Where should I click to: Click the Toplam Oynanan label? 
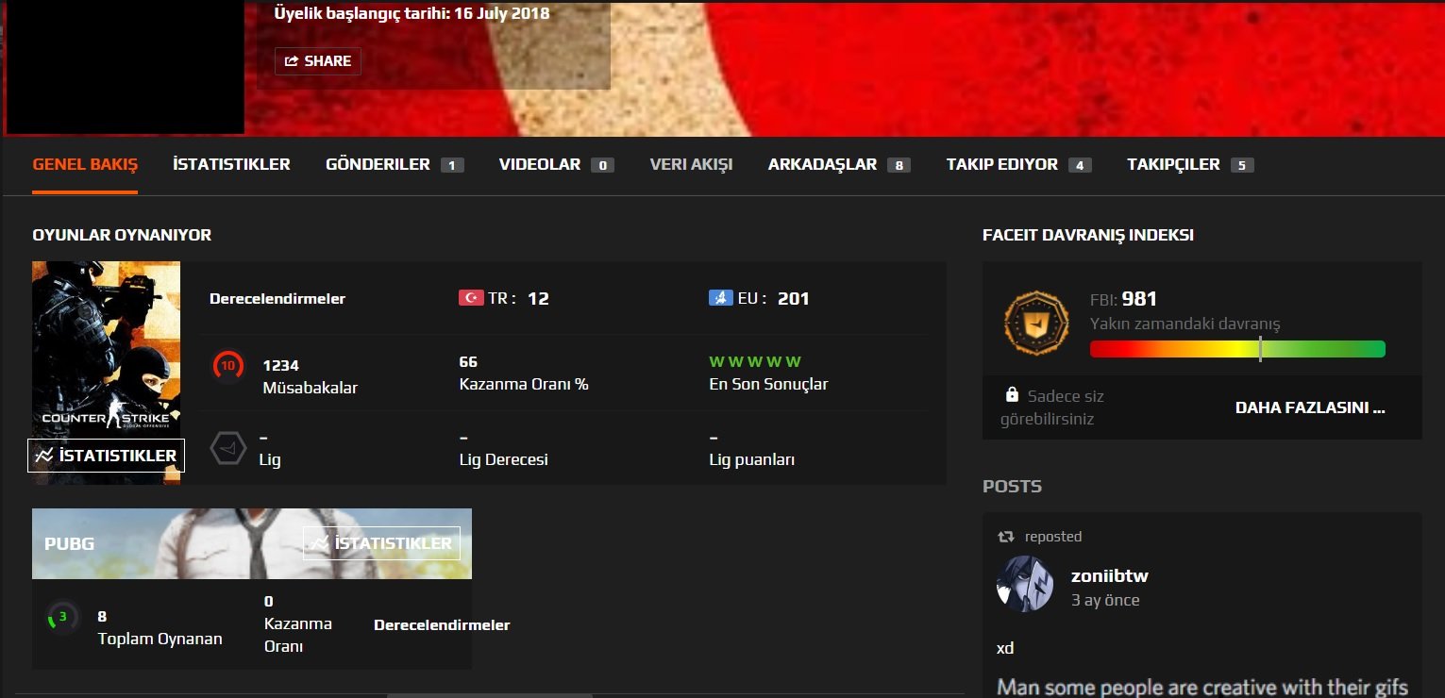coord(160,639)
